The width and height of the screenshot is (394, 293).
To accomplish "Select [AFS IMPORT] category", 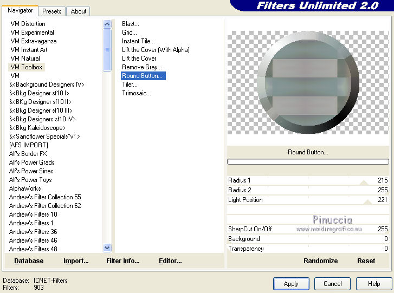I will point(28,145).
